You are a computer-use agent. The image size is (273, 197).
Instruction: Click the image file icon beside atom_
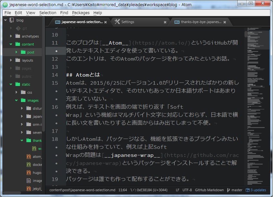(x=29, y=157)
